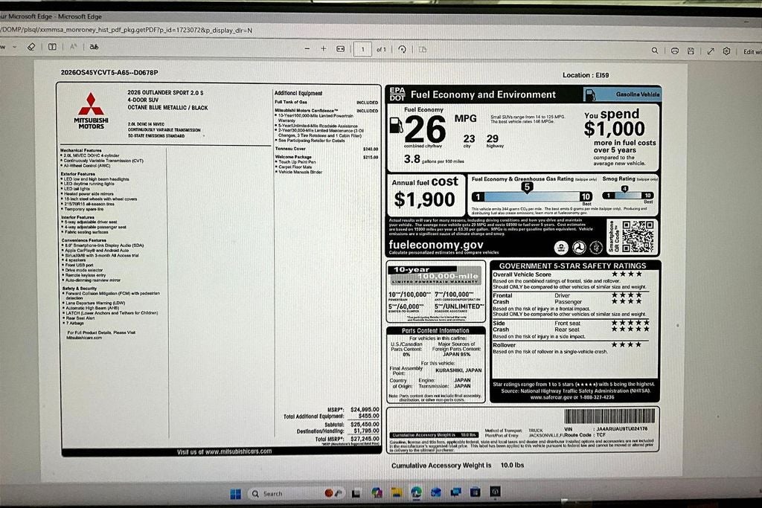Click the 'Location : EI59' text
762x508 pixels.
[x=586, y=75]
